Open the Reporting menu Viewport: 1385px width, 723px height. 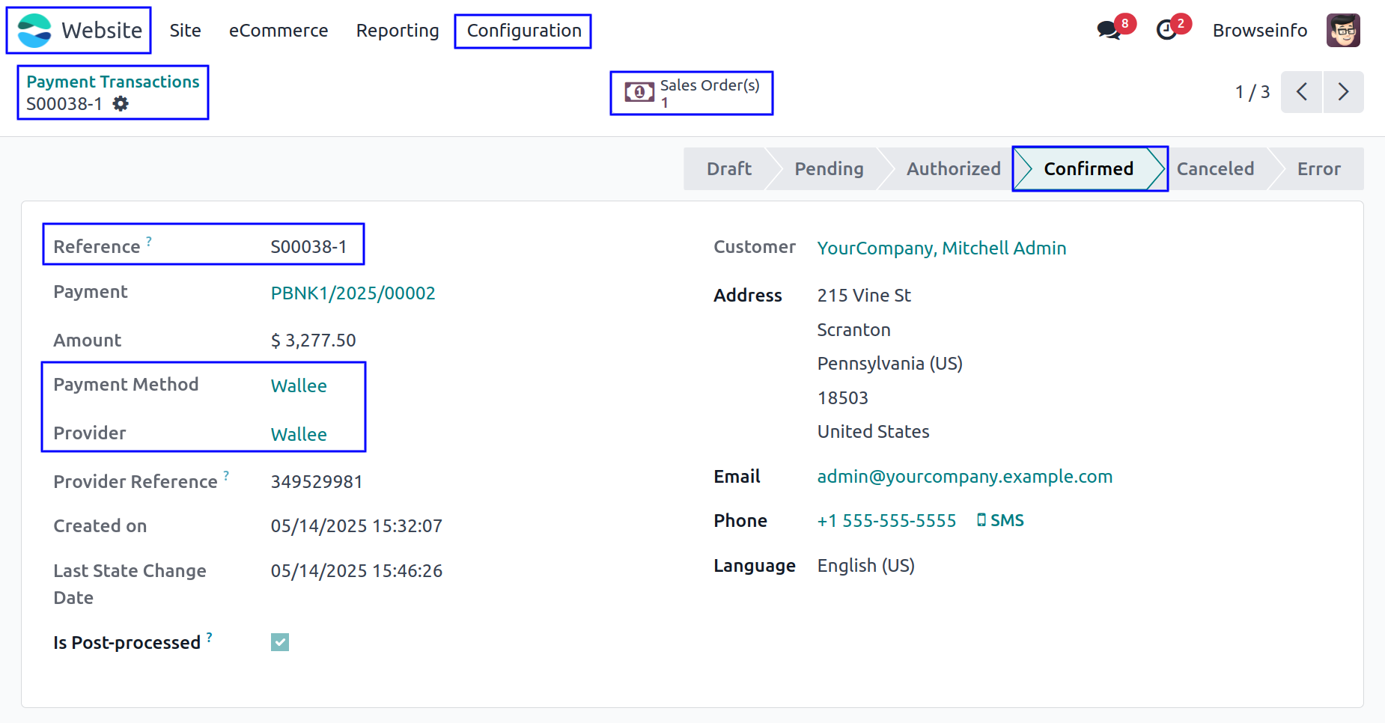tap(398, 31)
